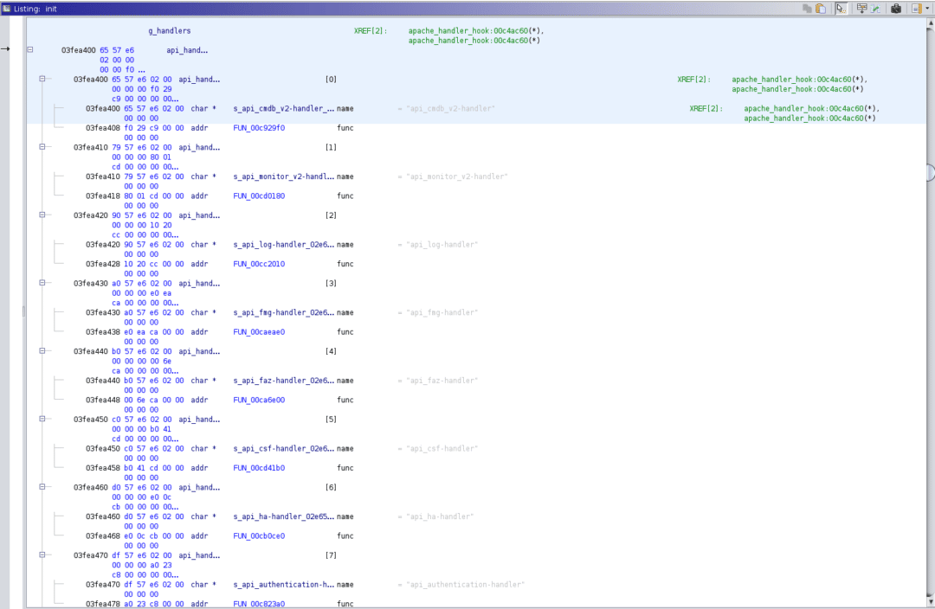935x609 pixels.
Task: Click the Listing window icon in title bar
Action: [7, 9]
